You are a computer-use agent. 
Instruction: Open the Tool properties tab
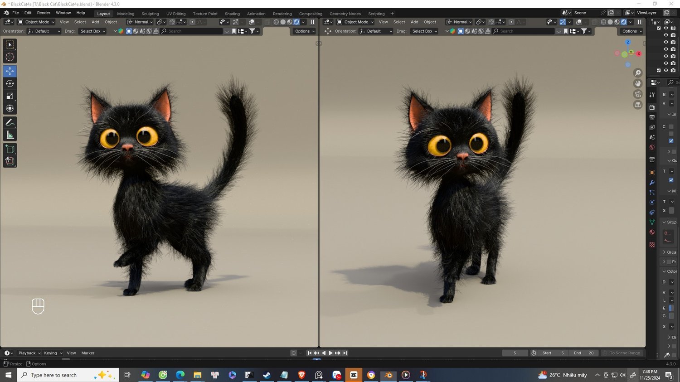[652, 95]
